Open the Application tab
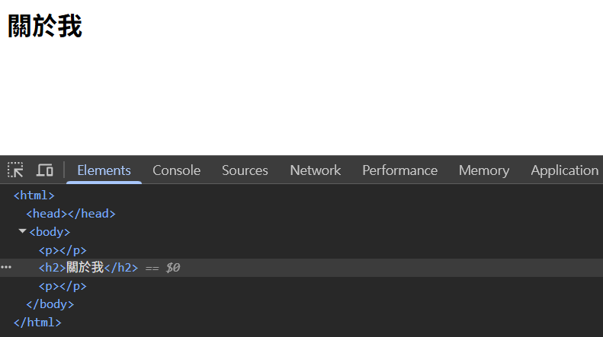The width and height of the screenshot is (603, 337). pos(565,170)
